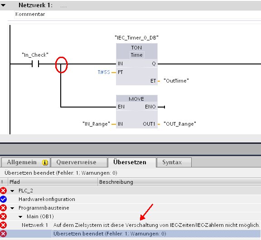This screenshot has height=240, width=261.
Task: Select the Netzwerk 1 title
Action: 35,5
